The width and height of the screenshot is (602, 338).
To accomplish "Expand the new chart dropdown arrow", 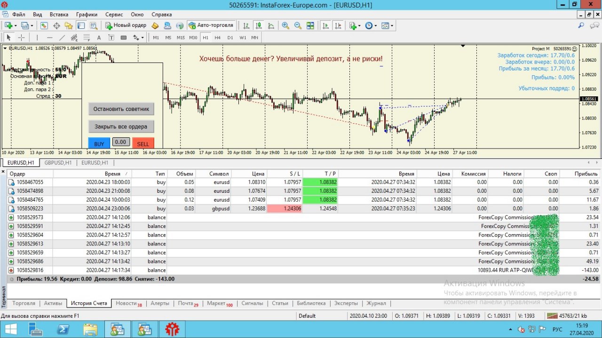I will point(16,26).
